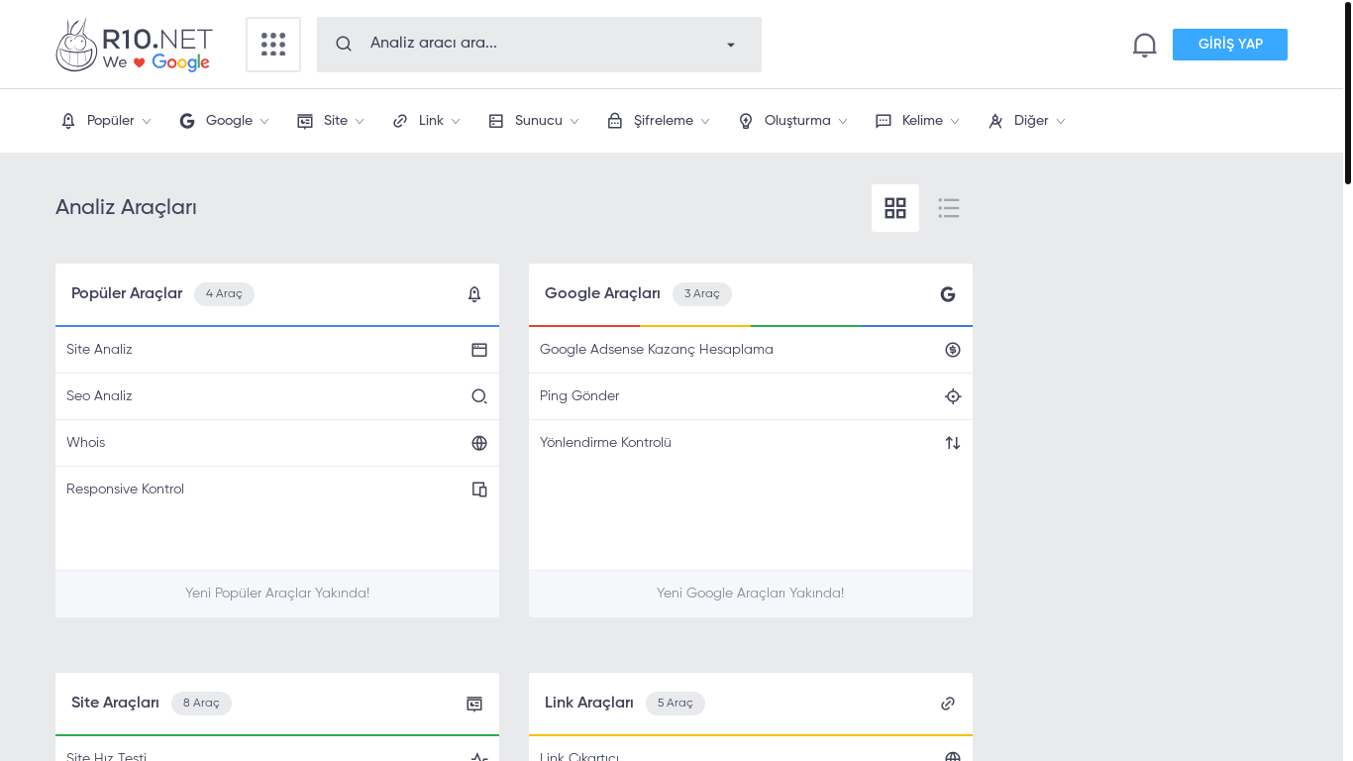The image size is (1353, 761).
Task: Switch to grid view layout
Action: point(895,208)
